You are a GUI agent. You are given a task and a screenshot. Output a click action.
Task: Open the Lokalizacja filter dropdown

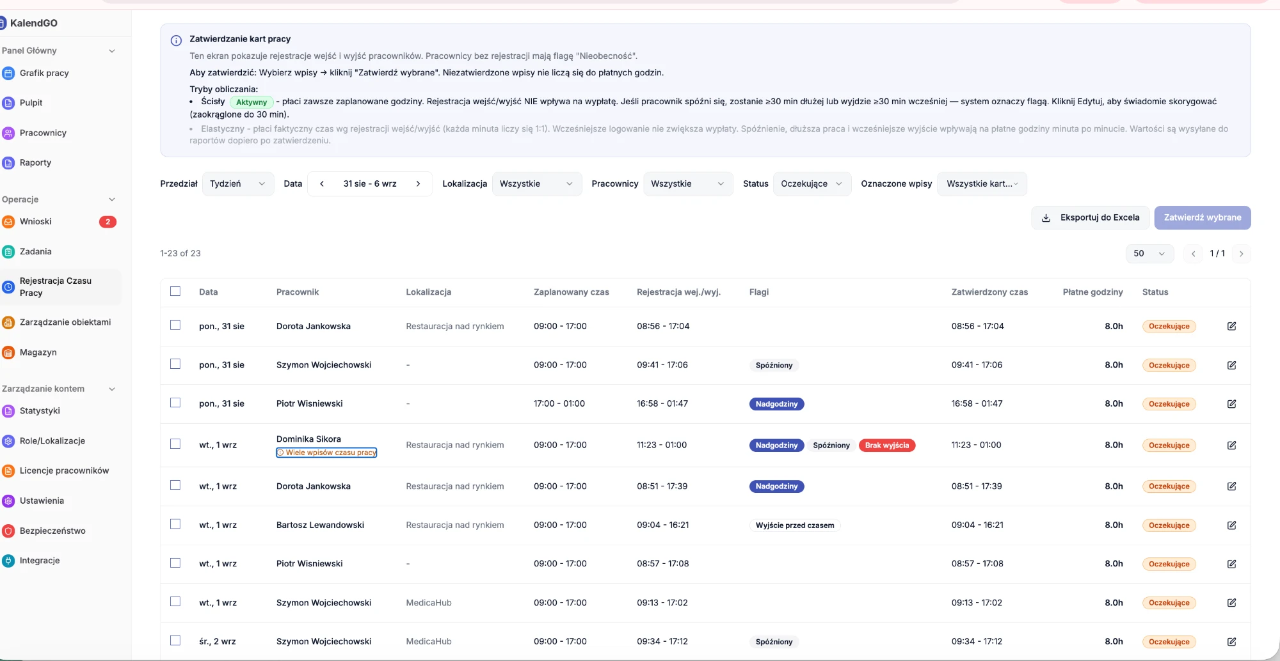click(x=536, y=183)
